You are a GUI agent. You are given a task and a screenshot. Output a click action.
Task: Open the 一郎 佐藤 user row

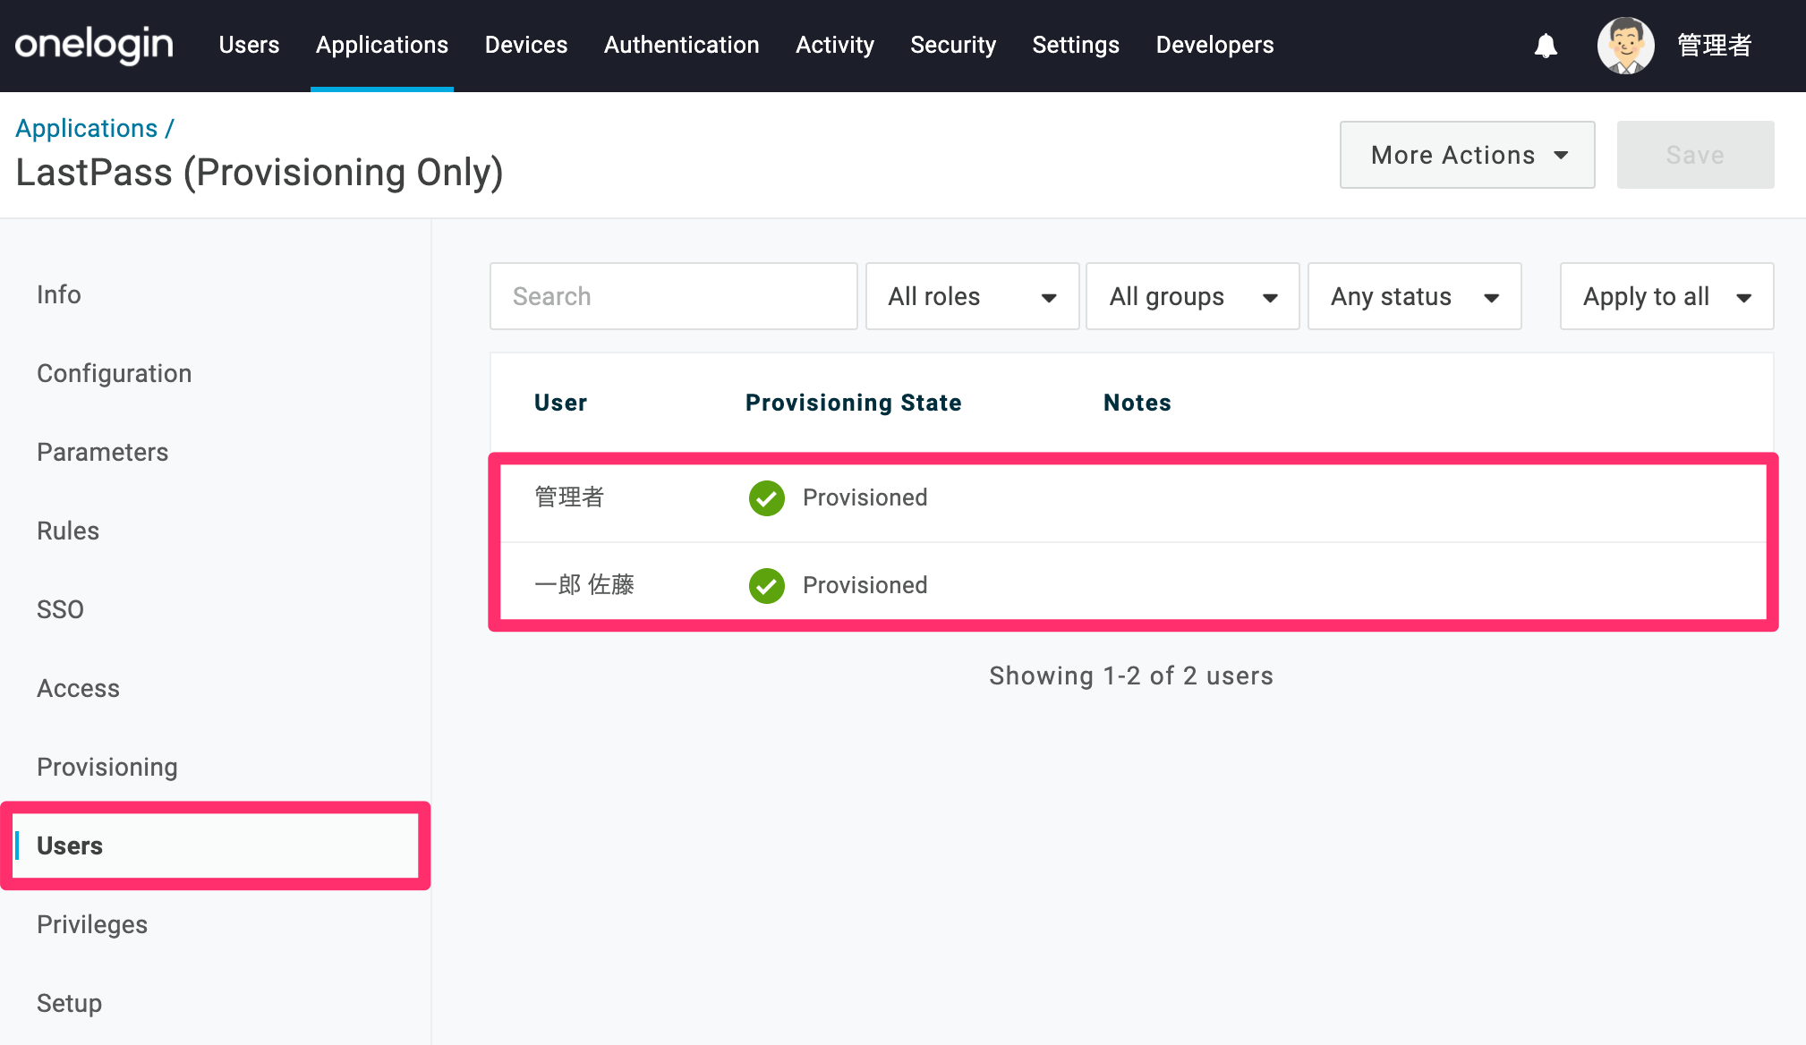pyautogui.click(x=1132, y=585)
